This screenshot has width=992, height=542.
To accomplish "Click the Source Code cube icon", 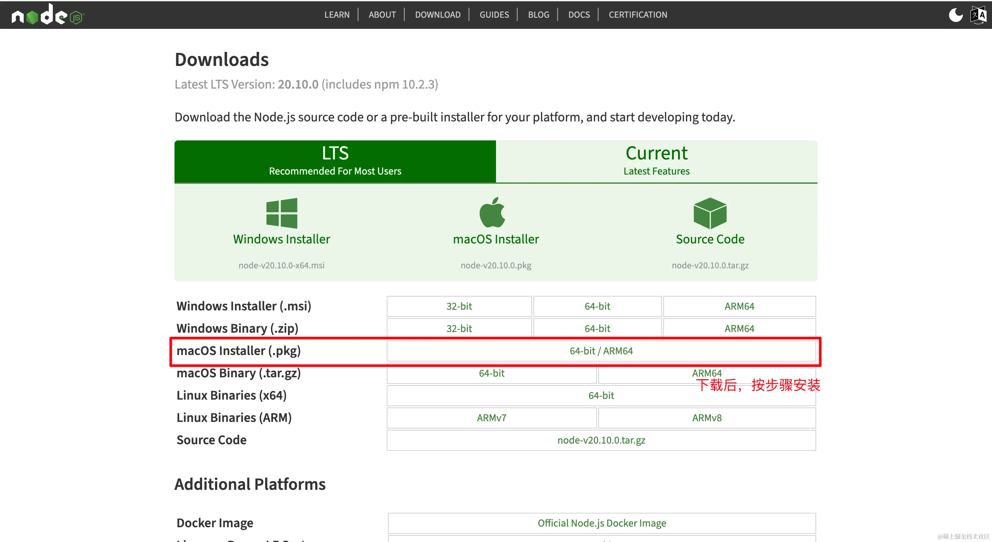I will [x=710, y=213].
